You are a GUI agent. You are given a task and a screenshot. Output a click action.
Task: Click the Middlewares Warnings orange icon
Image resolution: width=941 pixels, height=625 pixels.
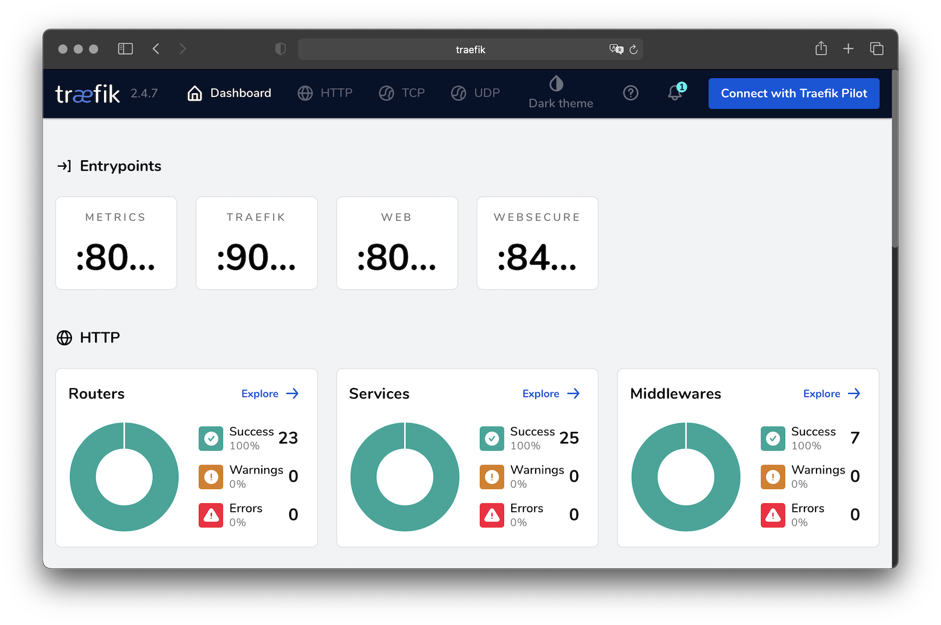pyautogui.click(x=773, y=476)
